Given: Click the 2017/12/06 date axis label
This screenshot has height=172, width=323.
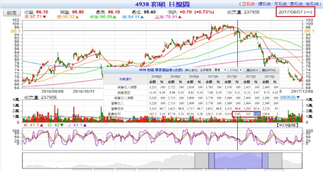Looking at the screenshot, I should click(302, 91).
